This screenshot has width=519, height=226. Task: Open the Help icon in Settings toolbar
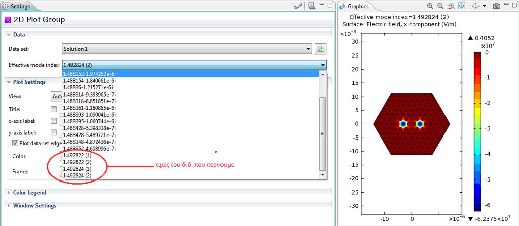click(311, 6)
